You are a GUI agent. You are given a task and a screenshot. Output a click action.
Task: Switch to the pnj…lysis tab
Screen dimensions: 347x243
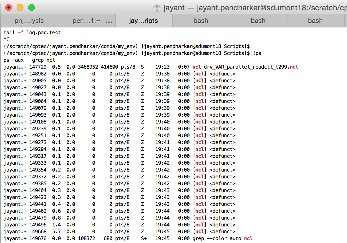click(29, 21)
